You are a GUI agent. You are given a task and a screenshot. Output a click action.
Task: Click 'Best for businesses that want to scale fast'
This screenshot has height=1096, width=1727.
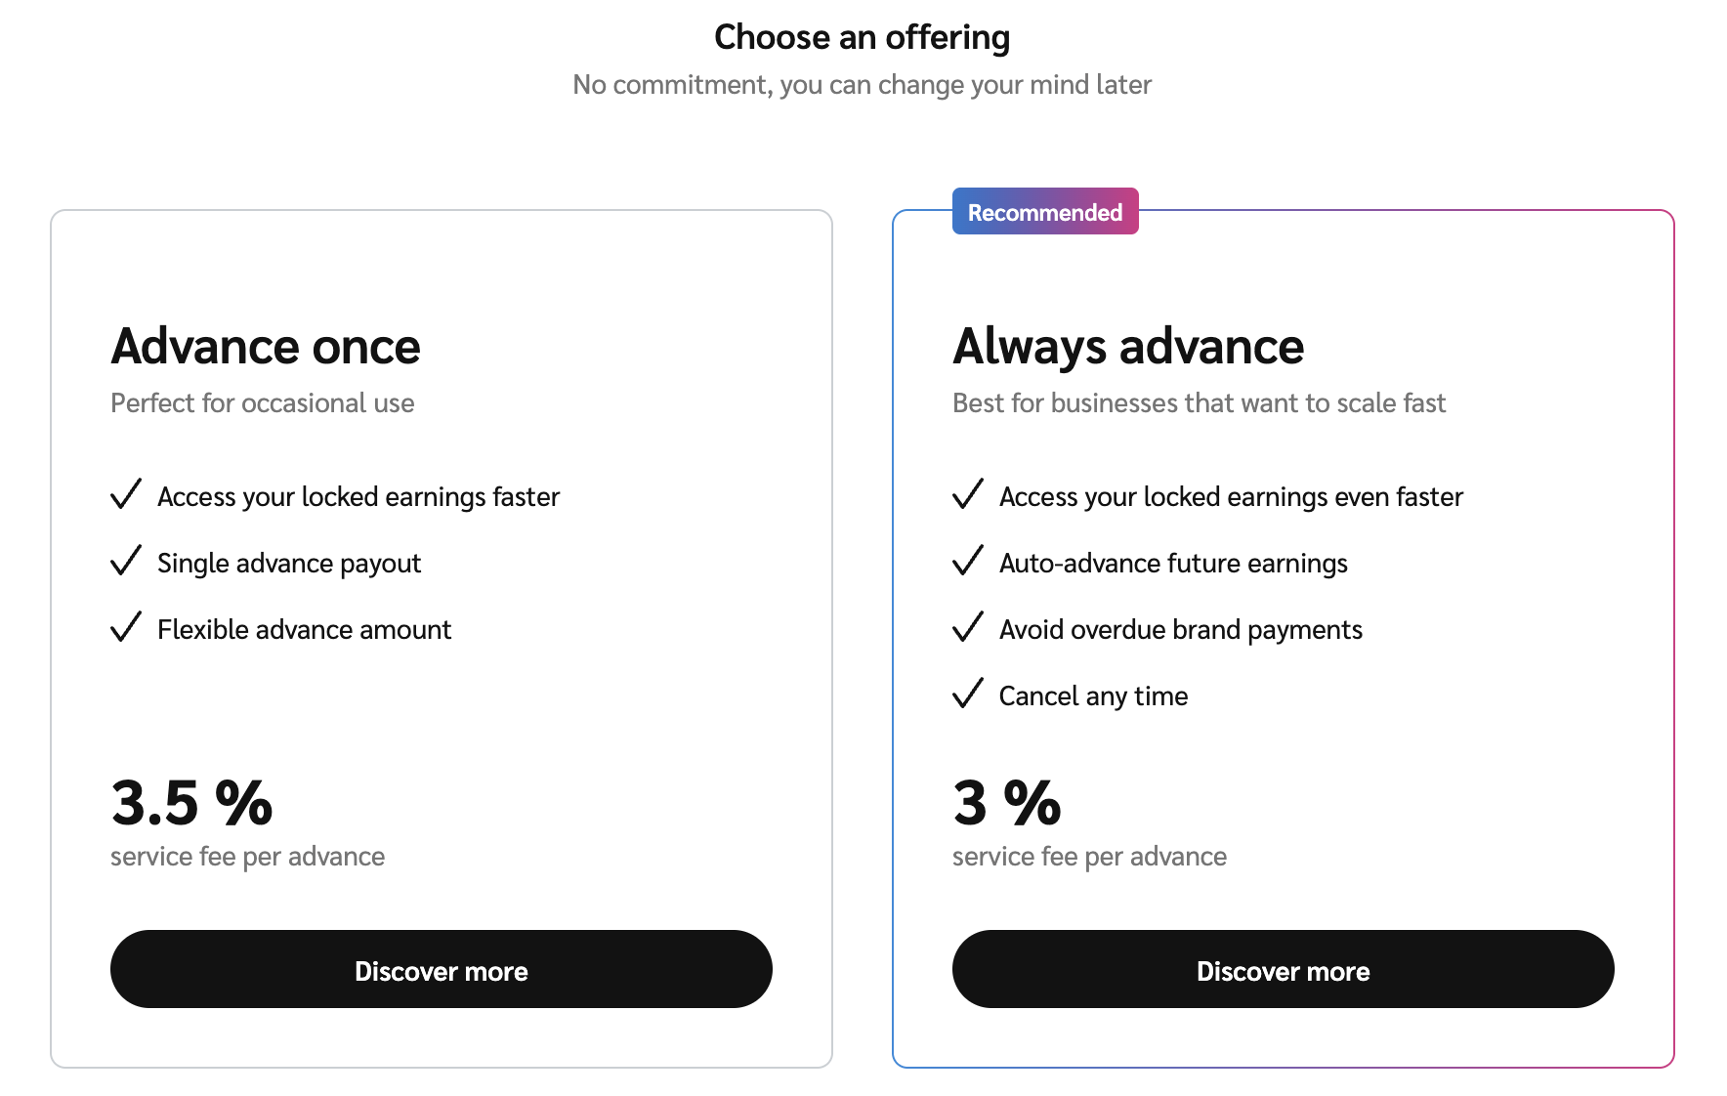pos(1199,403)
